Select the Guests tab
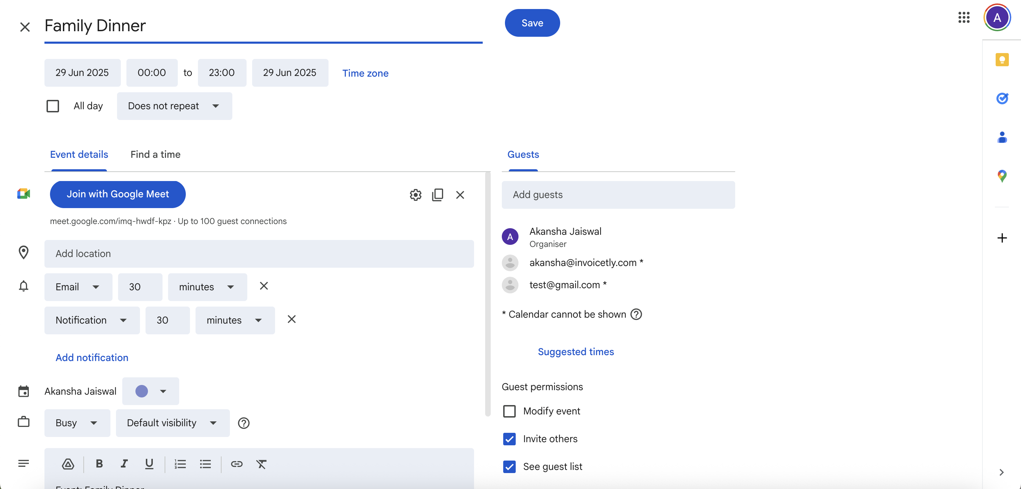This screenshot has height=489, width=1021. (x=523, y=154)
